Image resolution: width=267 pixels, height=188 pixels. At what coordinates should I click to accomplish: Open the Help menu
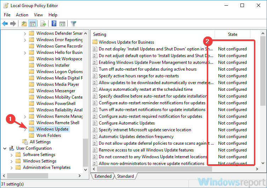click(53, 15)
